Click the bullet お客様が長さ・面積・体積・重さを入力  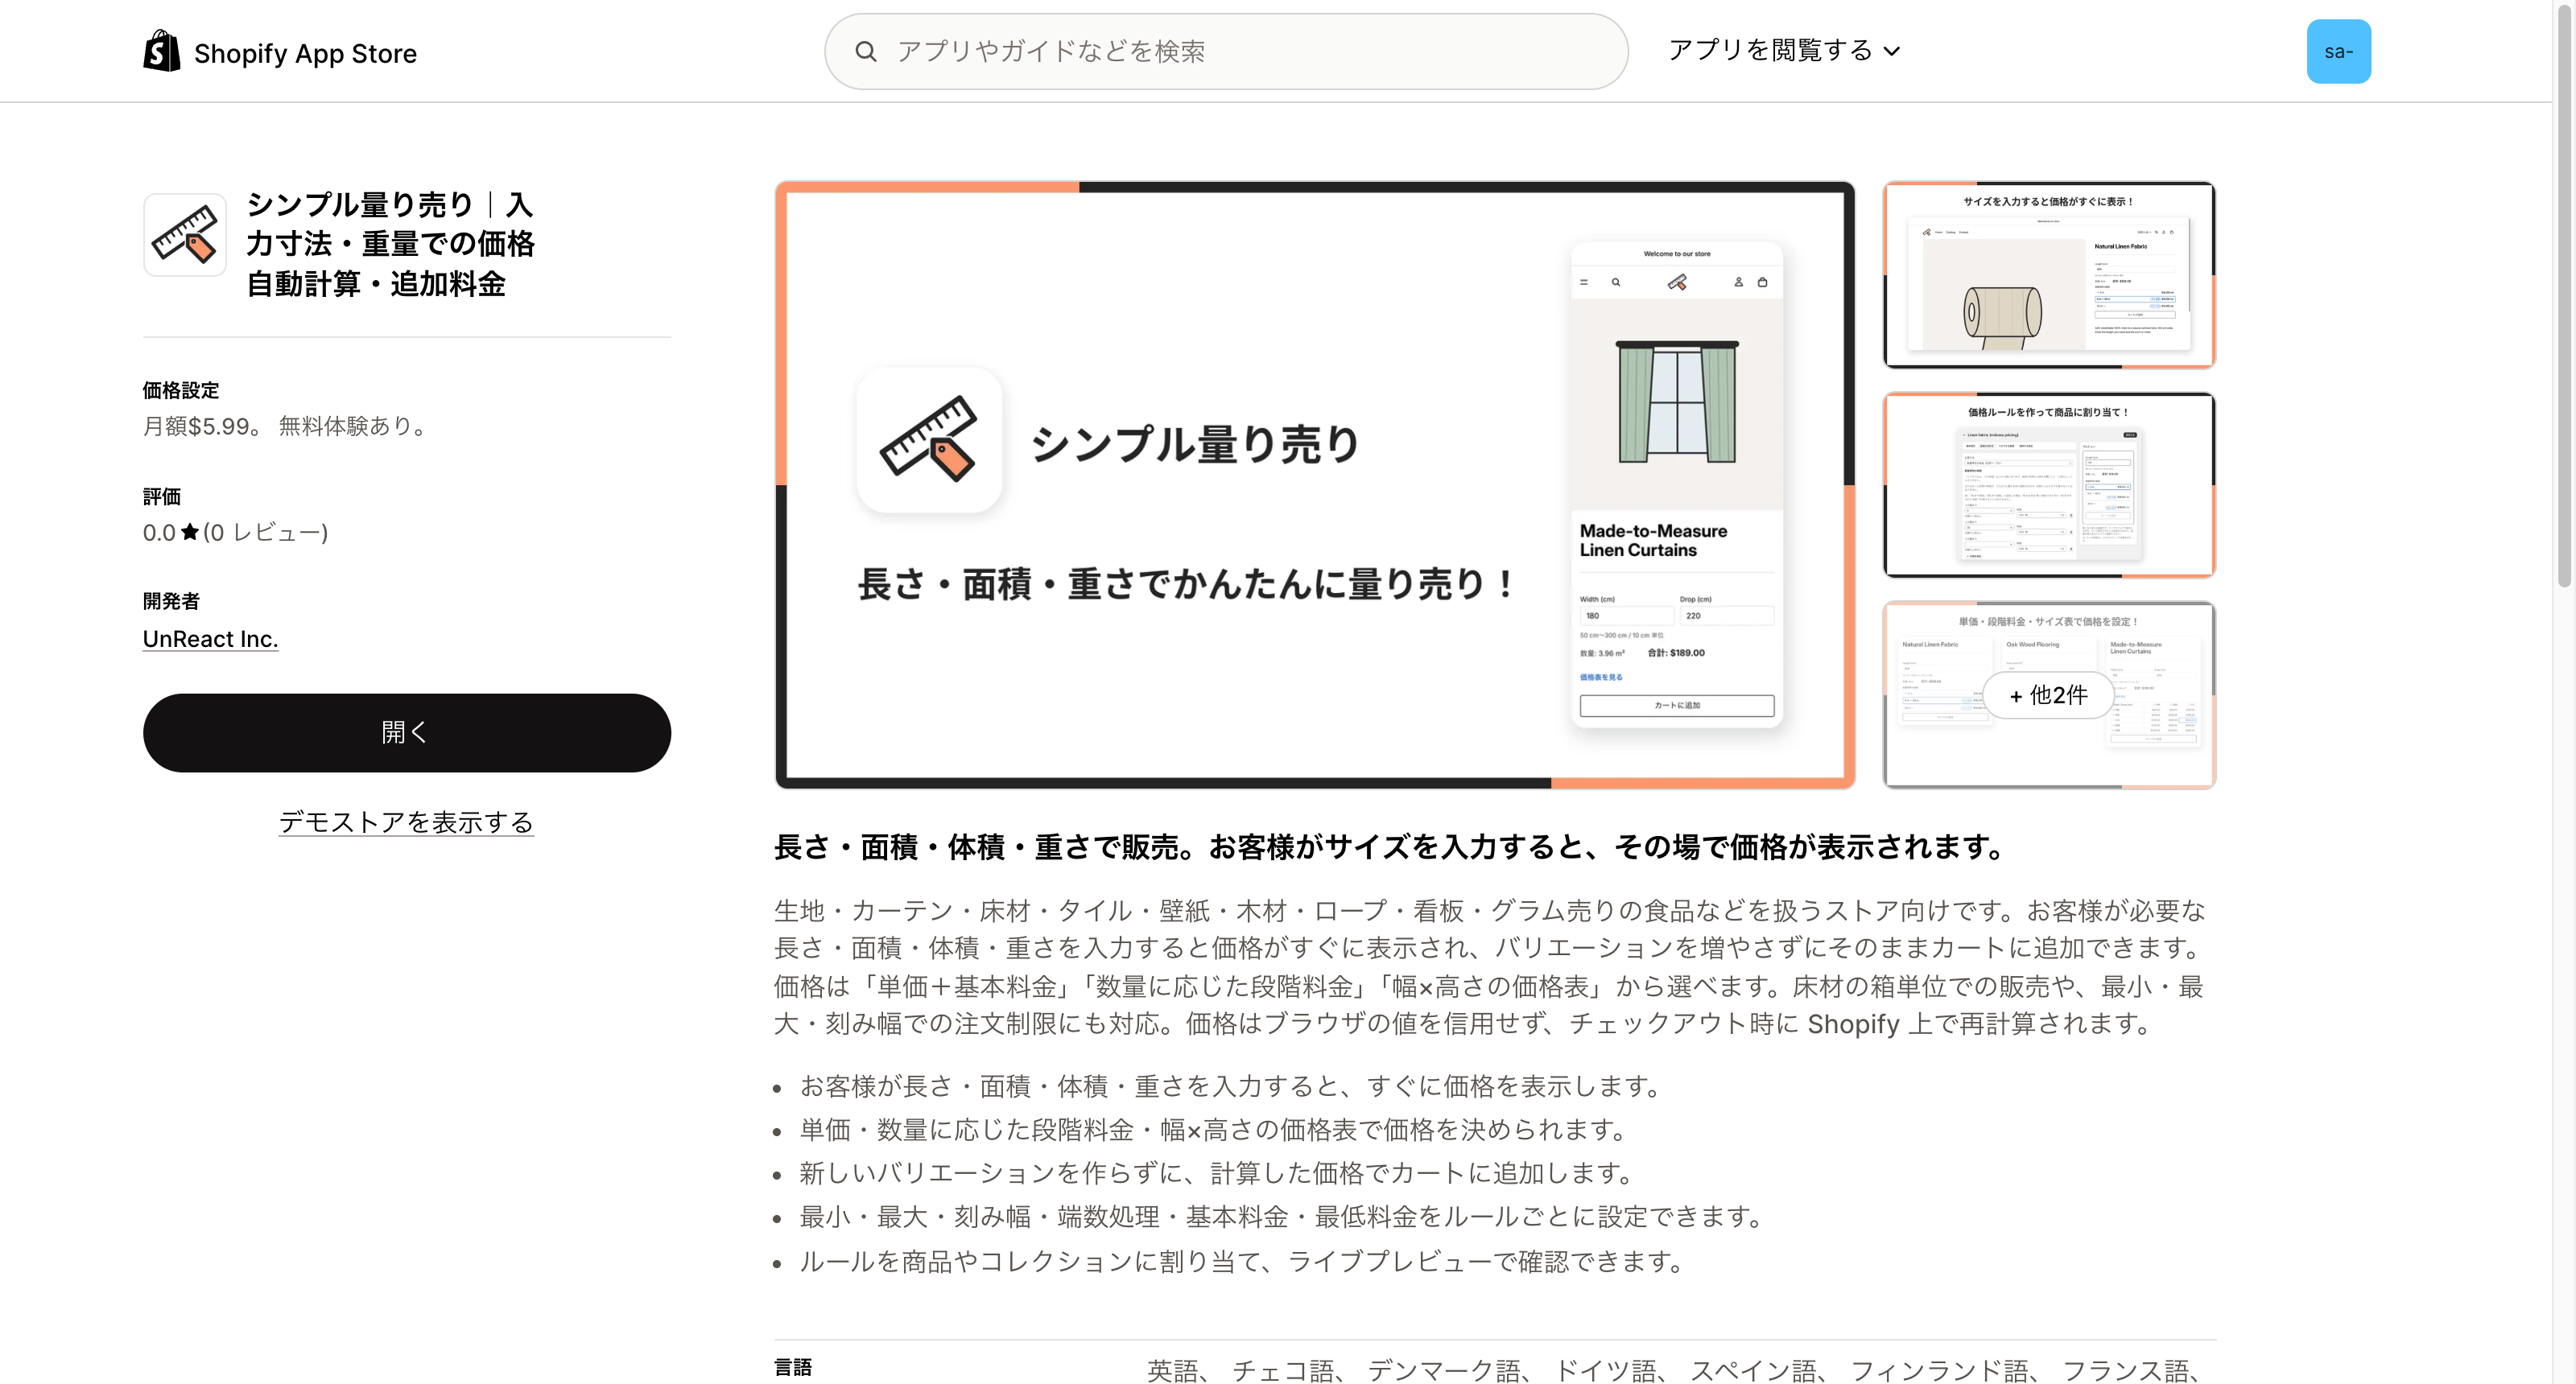click(x=1232, y=1086)
